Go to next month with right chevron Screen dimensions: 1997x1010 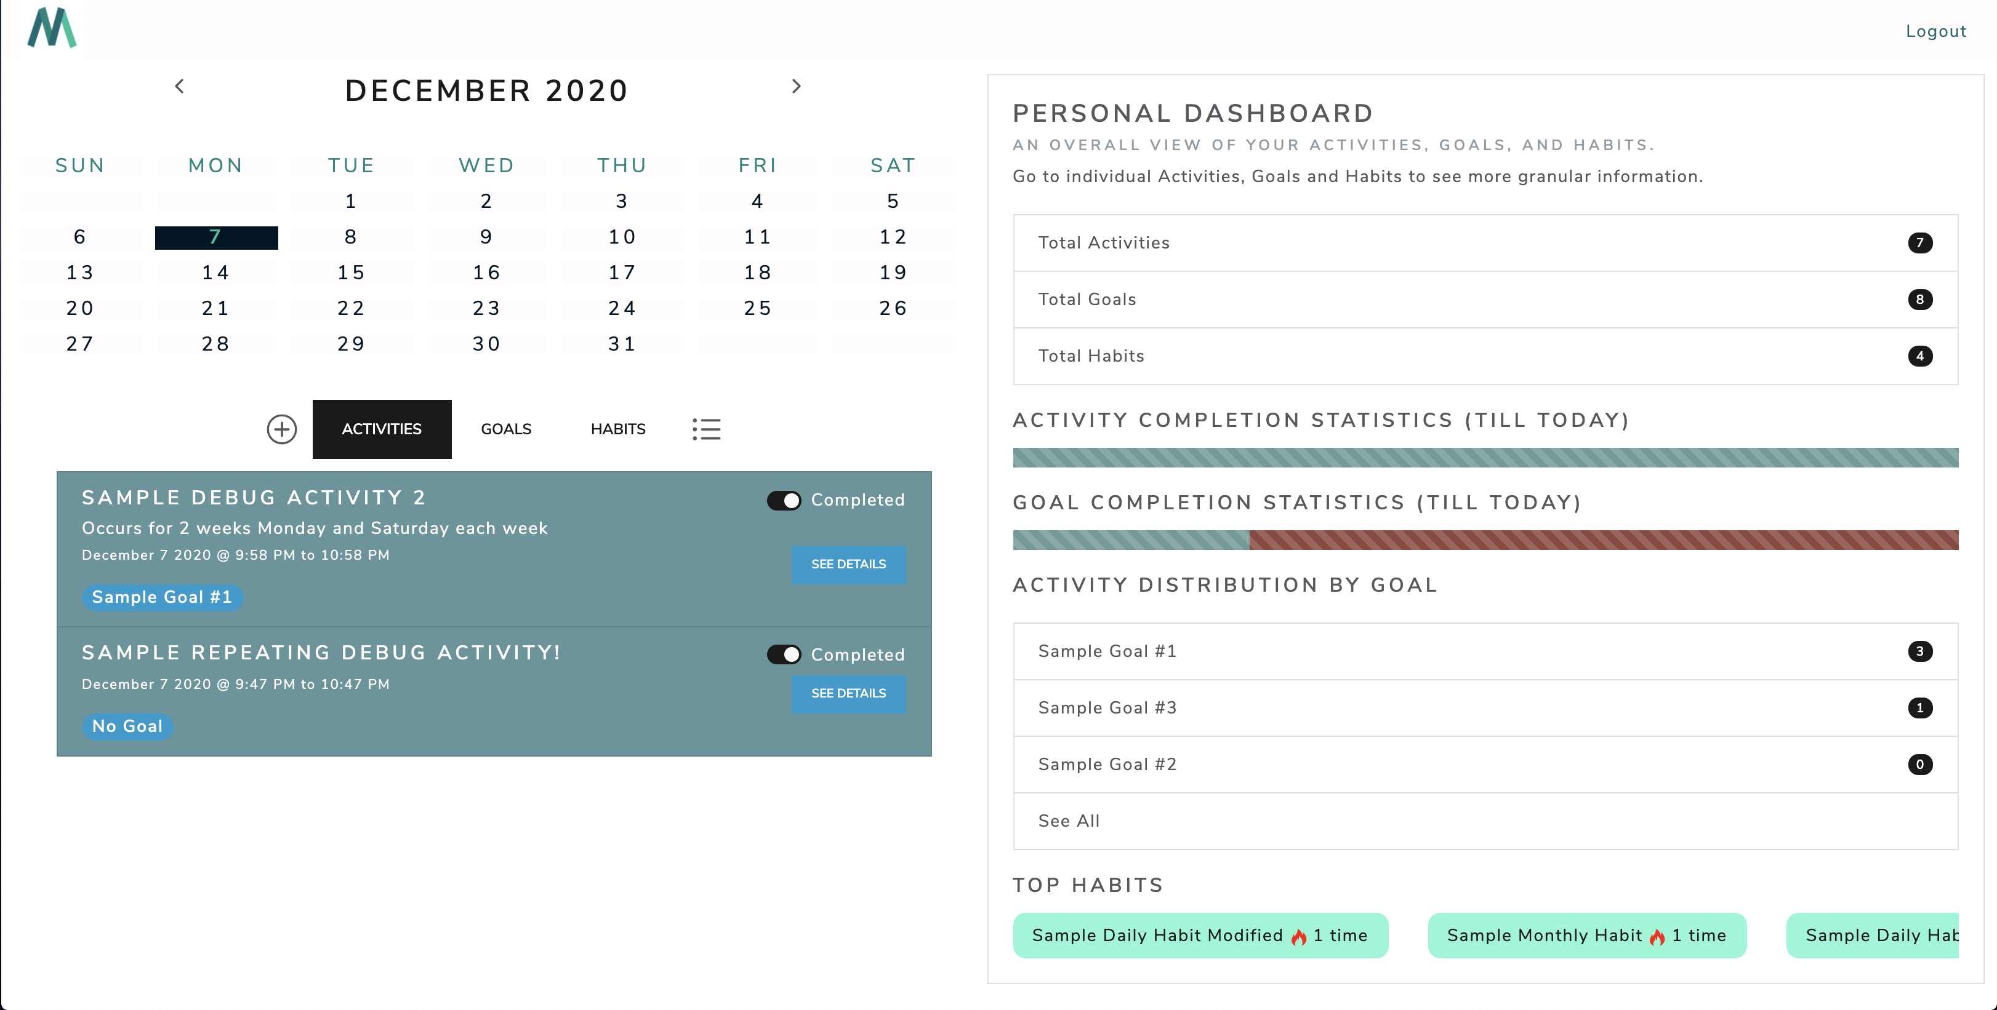[796, 86]
